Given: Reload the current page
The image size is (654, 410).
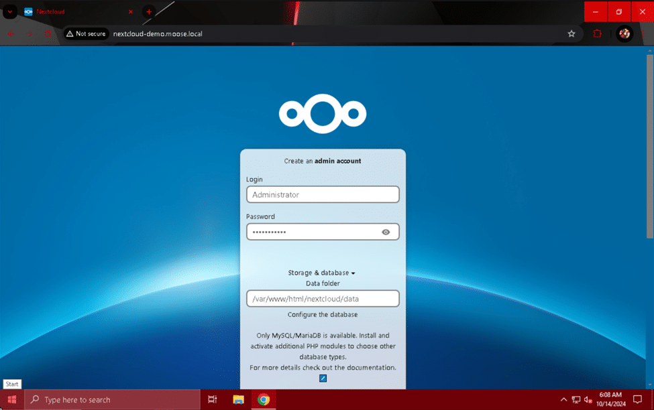Looking at the screenshot, I should pos(48,33).
